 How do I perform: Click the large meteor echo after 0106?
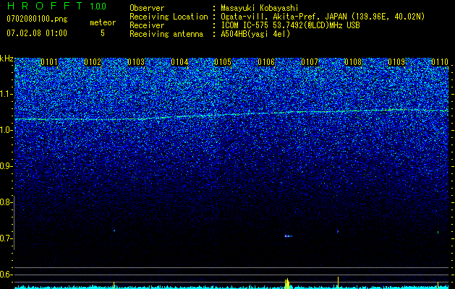coord(288,236)
